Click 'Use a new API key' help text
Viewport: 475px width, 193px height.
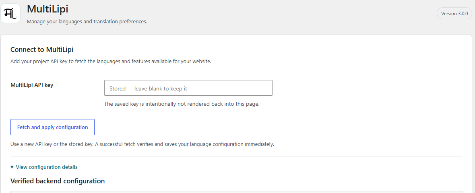pyautogui.click(x=142, y=144)
